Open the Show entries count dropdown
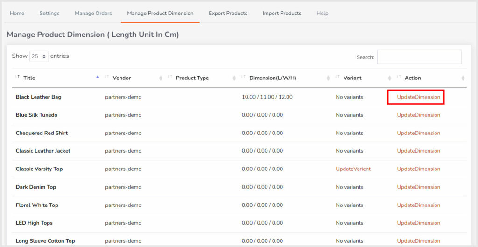The image size is (478, 247). coord(39,56)
